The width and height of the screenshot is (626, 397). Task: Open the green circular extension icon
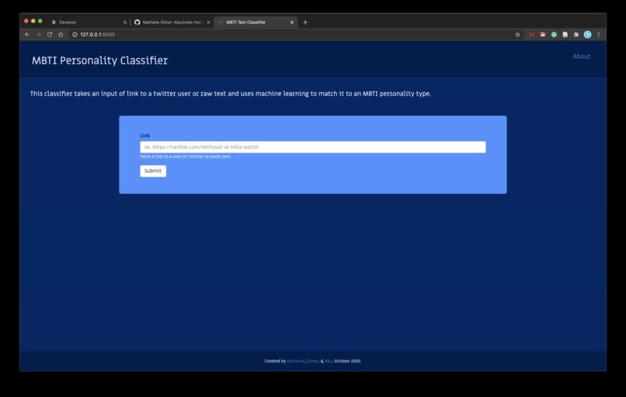tap(554, 35)
